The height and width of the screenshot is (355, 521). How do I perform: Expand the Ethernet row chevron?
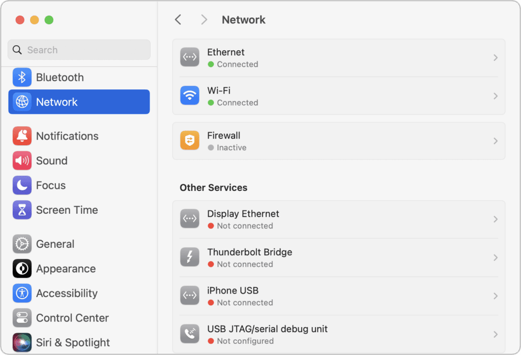(495, 58)
